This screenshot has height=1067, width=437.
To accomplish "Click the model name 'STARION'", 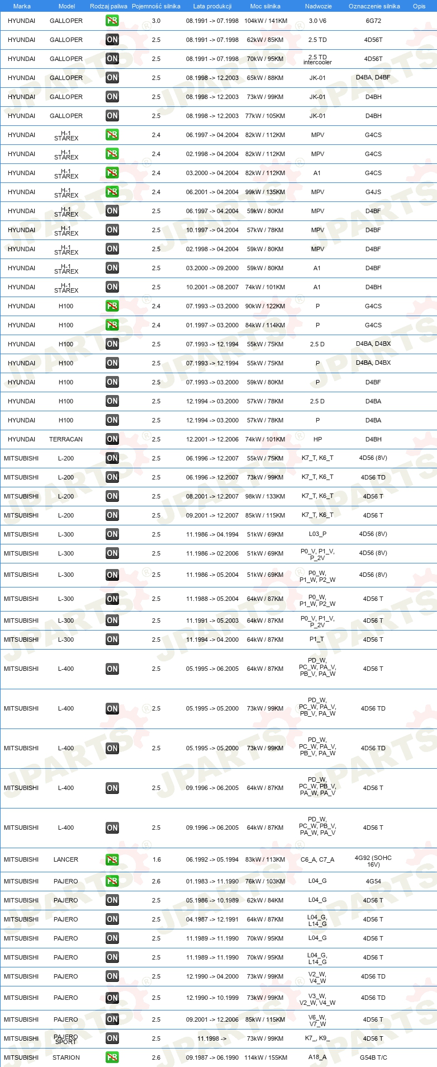I will tap(66, 1057).
